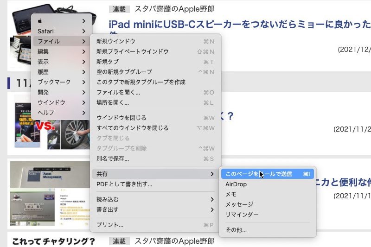Open the 表示 menu entry
Image resolution: width=371 pixels, height=247 pixels.
point(61,62)
